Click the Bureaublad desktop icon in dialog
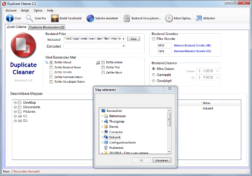Screen dimensions: 252x176 103,111
